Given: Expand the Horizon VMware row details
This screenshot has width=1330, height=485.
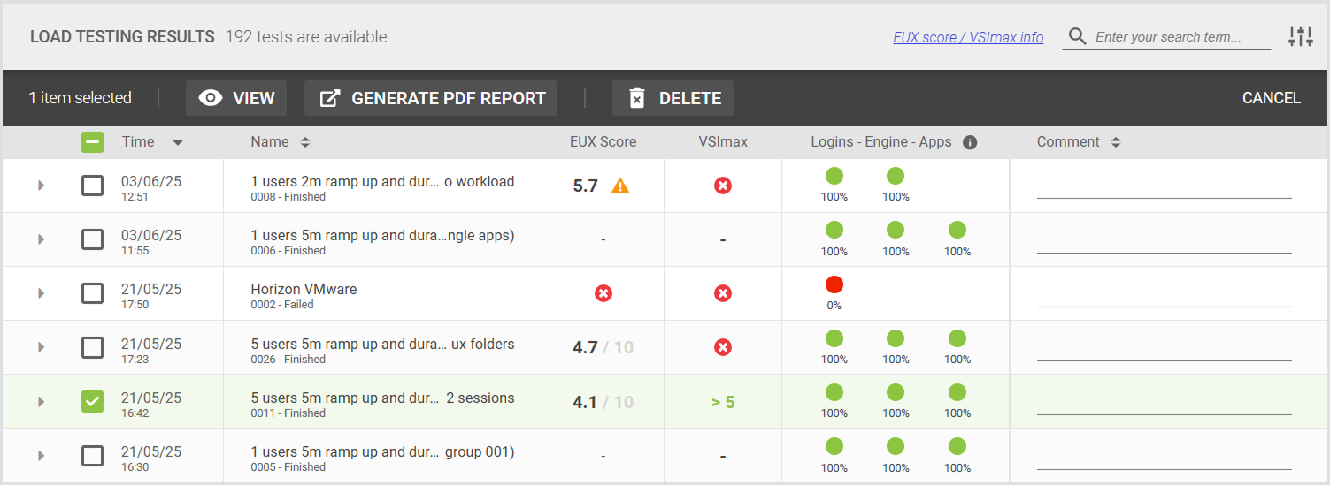Looking at the screenshot, I should click(41, 293).
